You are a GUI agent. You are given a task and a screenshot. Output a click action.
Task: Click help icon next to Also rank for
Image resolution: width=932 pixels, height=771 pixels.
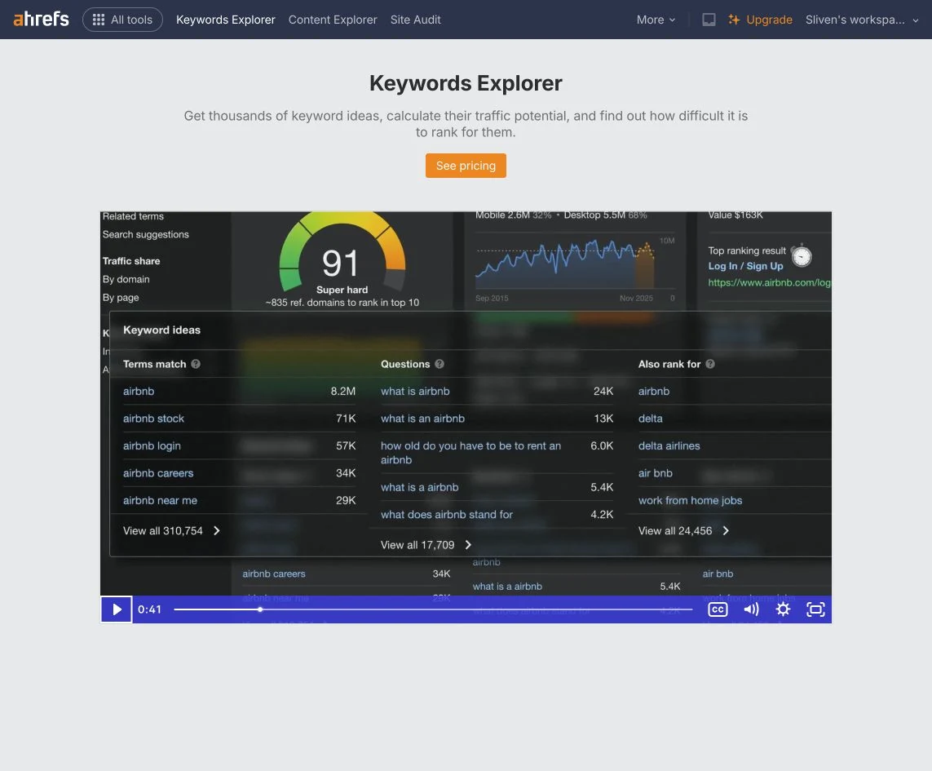(709, 364)
